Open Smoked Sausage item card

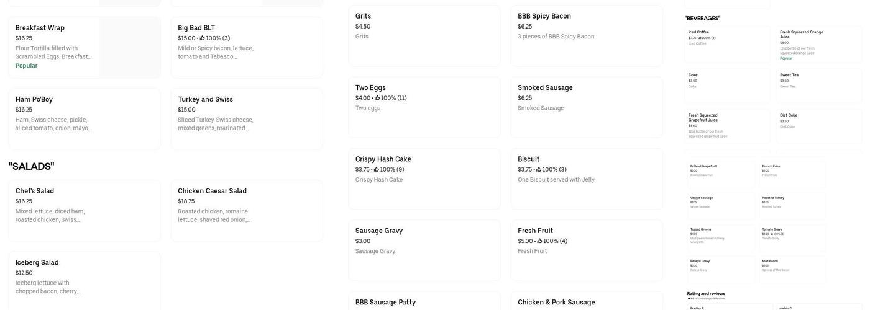(x=587, y=107)
